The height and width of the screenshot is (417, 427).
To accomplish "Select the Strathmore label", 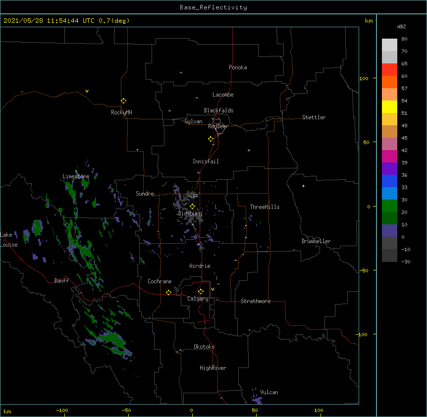I will (x=256, y=301).
